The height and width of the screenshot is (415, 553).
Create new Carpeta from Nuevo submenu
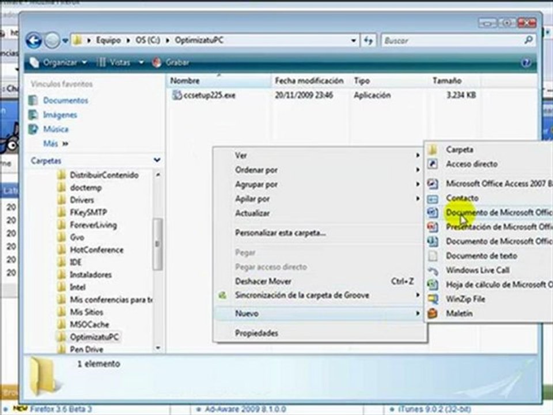(x=490, y=150)
